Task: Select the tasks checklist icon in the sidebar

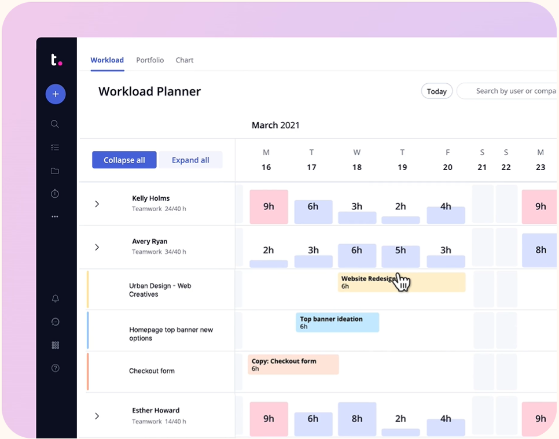Action: [x=55, y=147]
